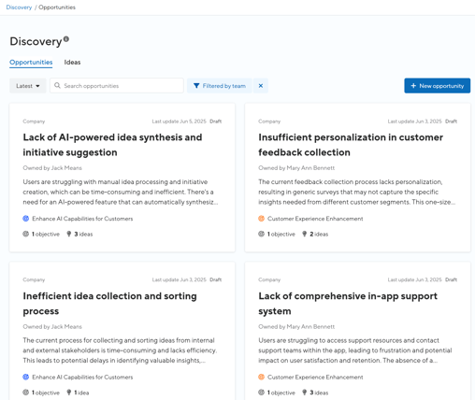This screenshot has width=475, height=400.
Task: Open the Filtered by team filter
Action: pos(220,86)
